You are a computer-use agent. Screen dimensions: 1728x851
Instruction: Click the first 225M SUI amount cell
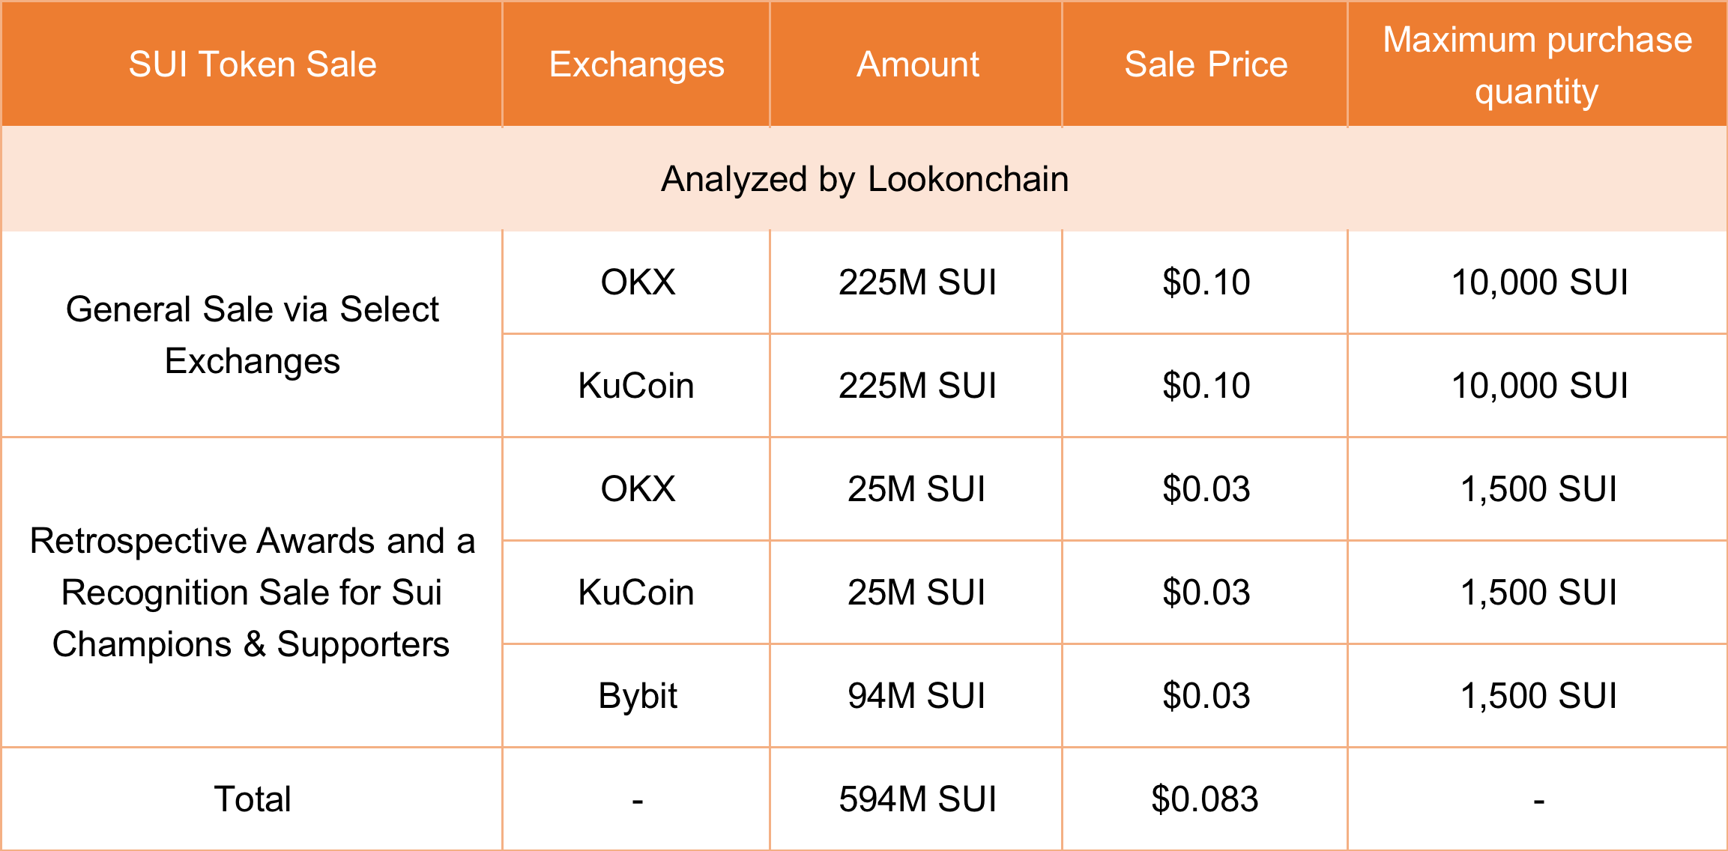click(917, 282)
